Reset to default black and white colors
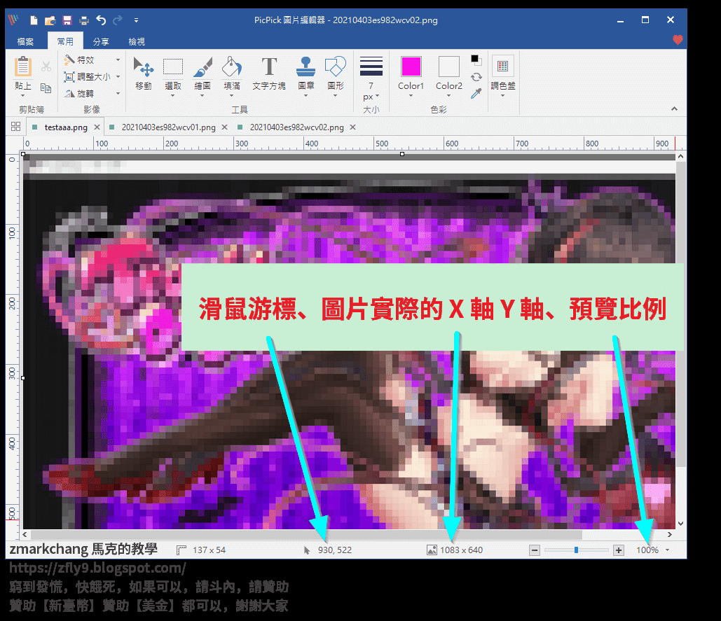Image resolution: width=721 pixels, height=621 pixels. 476,60
